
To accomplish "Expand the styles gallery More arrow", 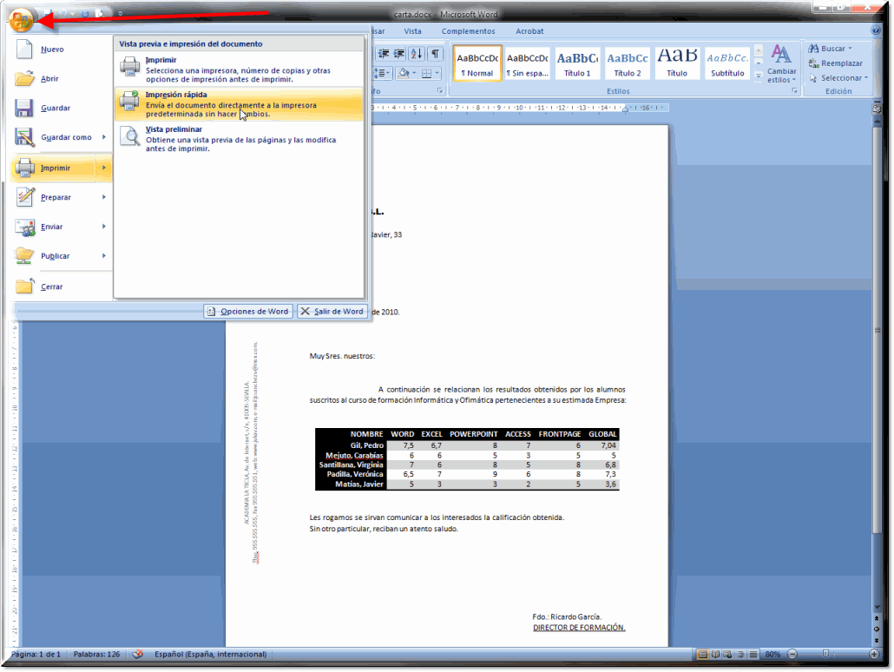I will pos(759,75).
